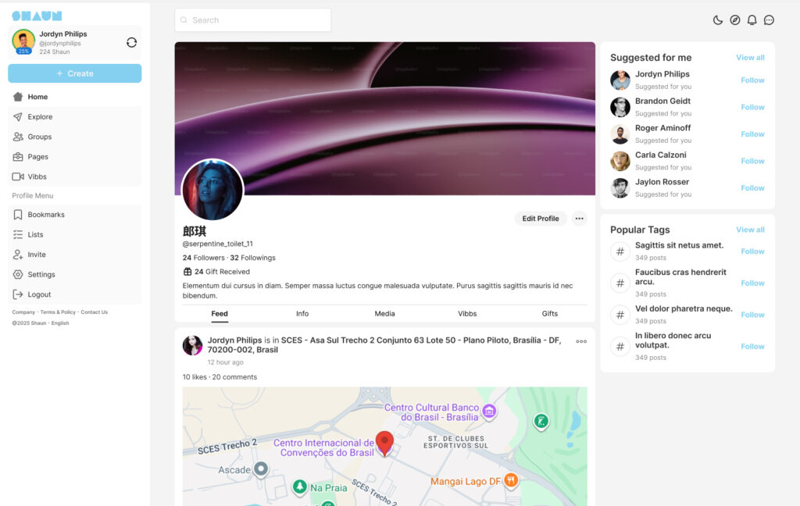
Task: Open the profile three-dot options menu
Action: [579, 219]
